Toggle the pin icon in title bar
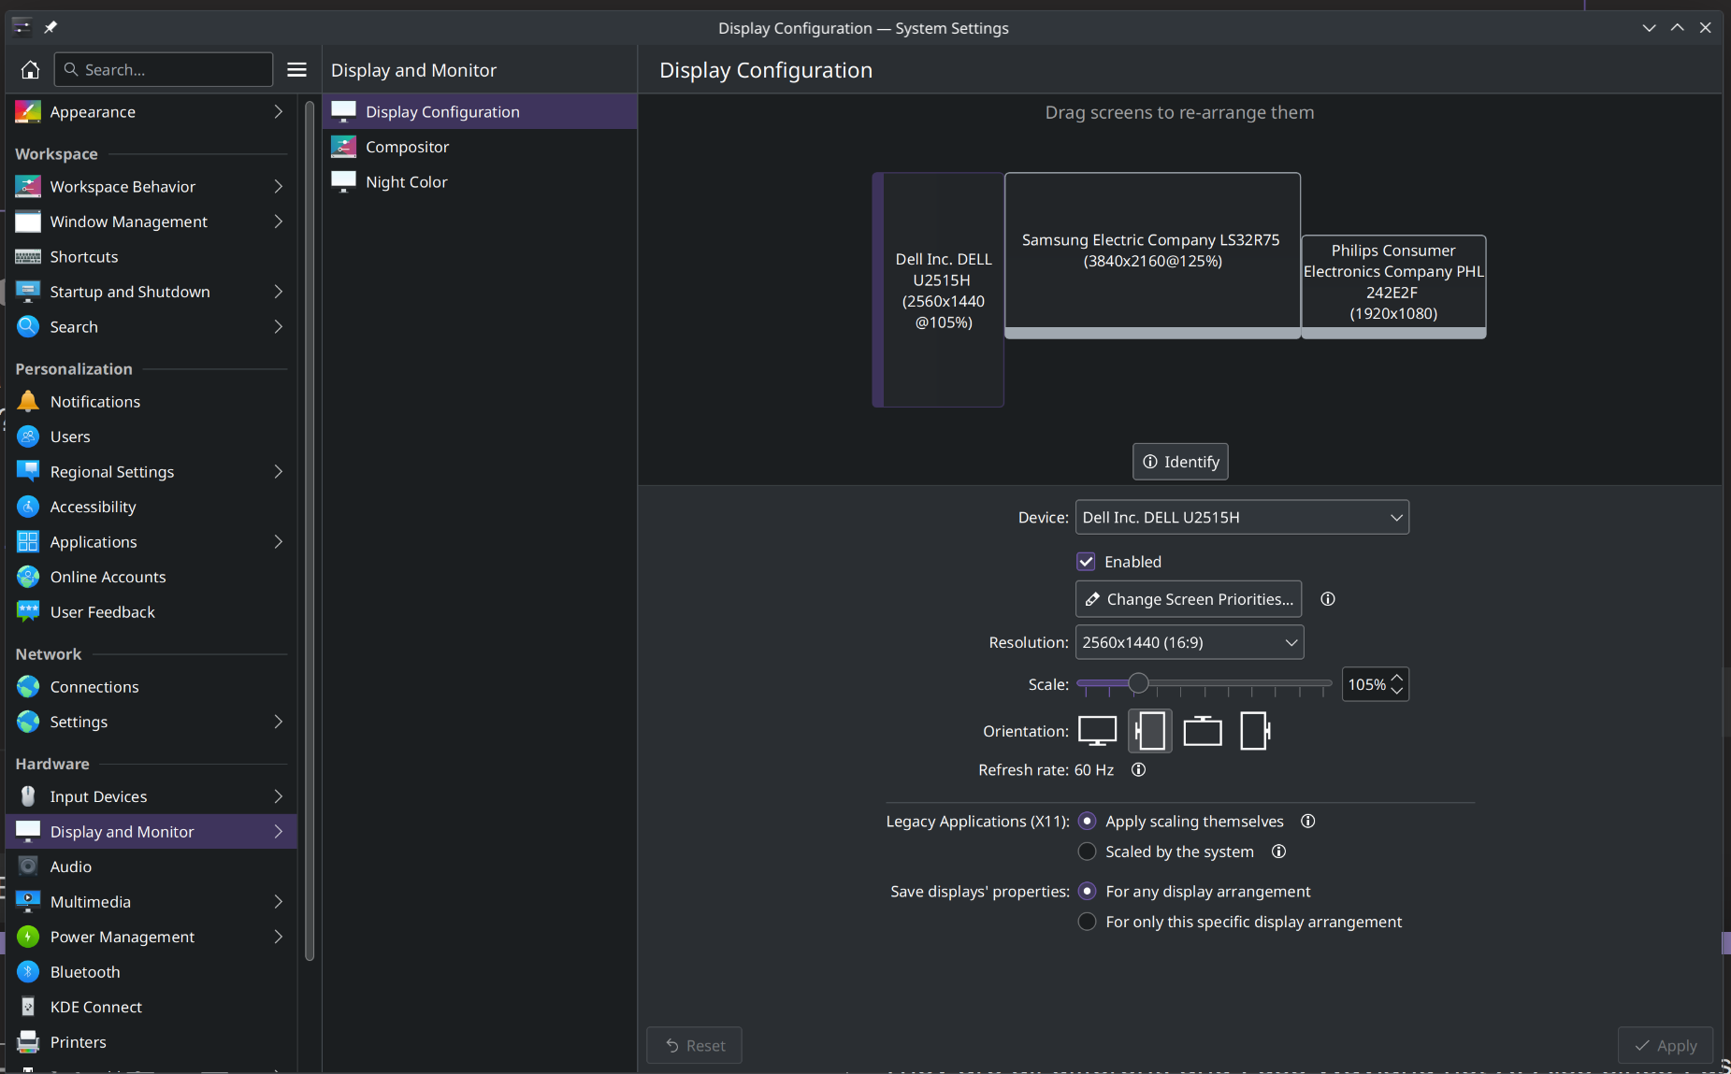This screenshot has width=1731, height=1074. point(50,27)
